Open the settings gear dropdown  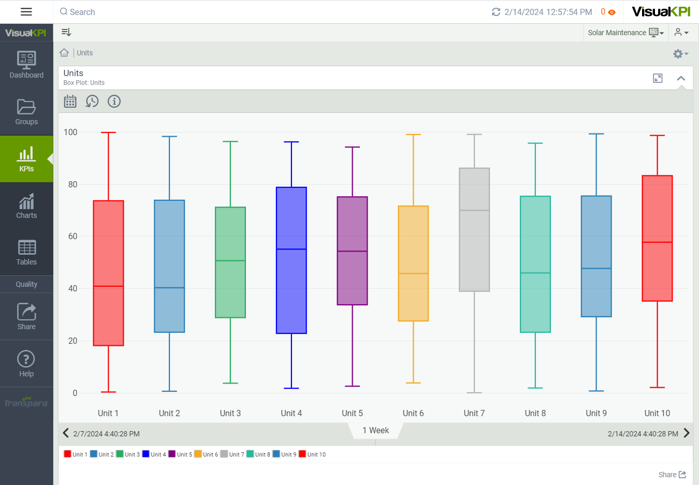pos(680,54)
